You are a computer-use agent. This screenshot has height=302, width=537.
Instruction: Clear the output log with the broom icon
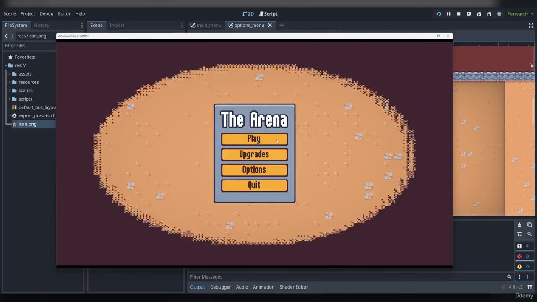519,225
